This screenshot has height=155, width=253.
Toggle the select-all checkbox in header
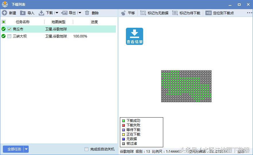[x=4, y=22]
